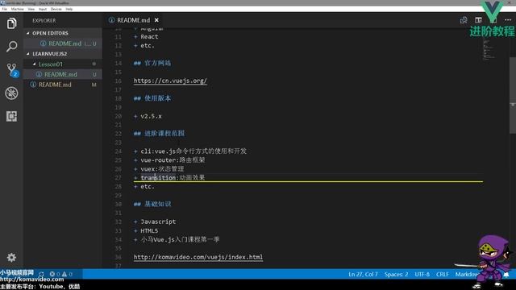
Task: Open the VirtualBox Machine menu
Action: (18, 9)
